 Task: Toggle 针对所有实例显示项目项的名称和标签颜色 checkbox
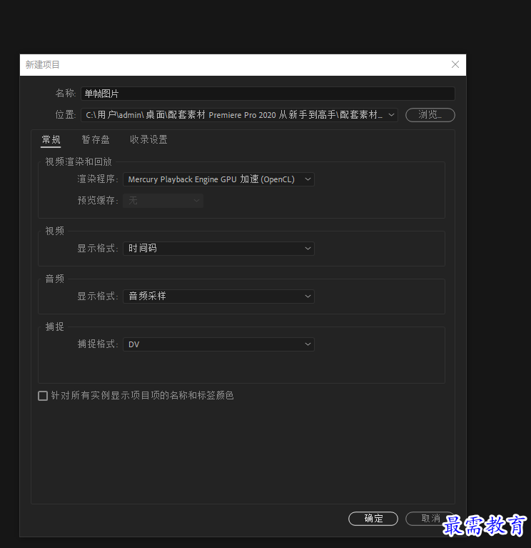tap(43, 396)
